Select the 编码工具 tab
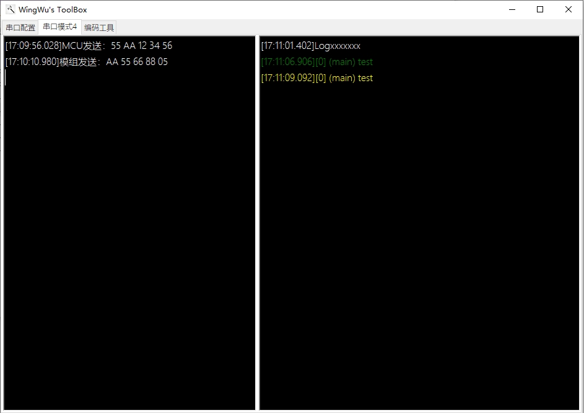 (99, 27)
